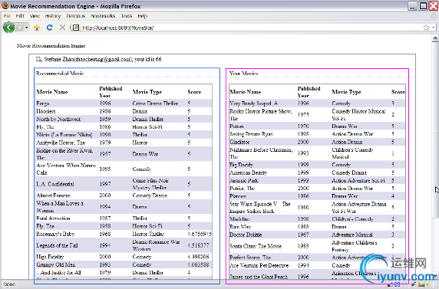Viewport: 439px width, 289px height.
Task: Click the vertical scrollbar up arrow
Action: pos(435,38)
